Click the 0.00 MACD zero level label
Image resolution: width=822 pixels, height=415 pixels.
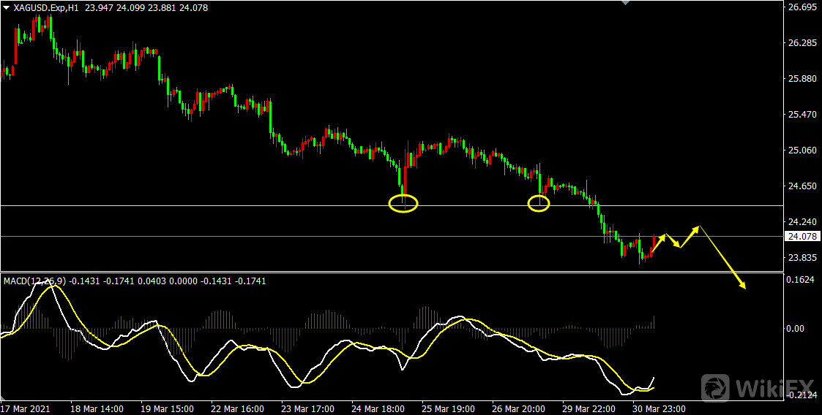pyautogui.click(x=796, y=329)
